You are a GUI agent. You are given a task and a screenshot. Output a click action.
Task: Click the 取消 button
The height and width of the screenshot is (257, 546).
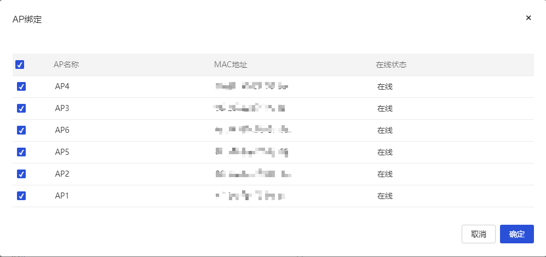pyautogui.click(x=478, y=234)
